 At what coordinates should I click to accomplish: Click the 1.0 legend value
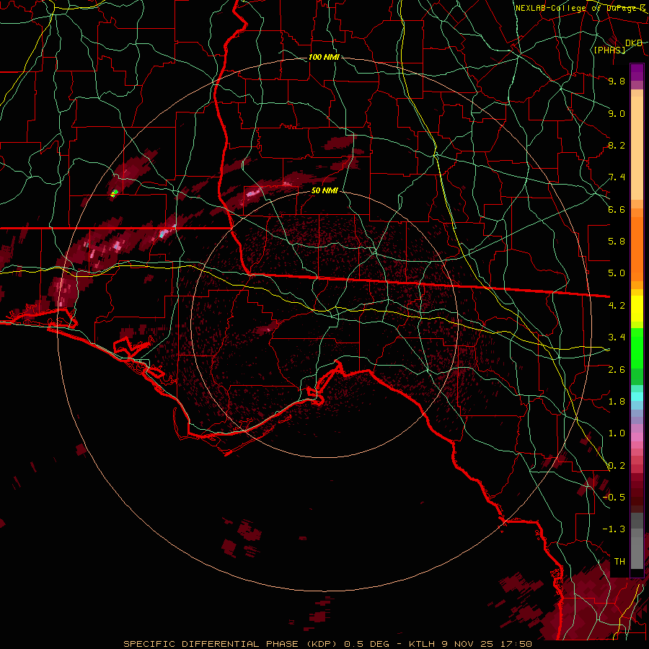[617, 433]
